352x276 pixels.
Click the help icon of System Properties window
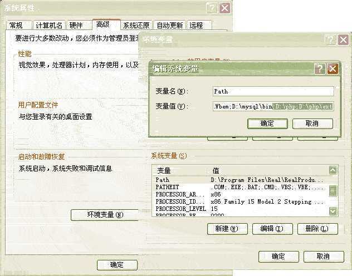[x=212, y=8]
